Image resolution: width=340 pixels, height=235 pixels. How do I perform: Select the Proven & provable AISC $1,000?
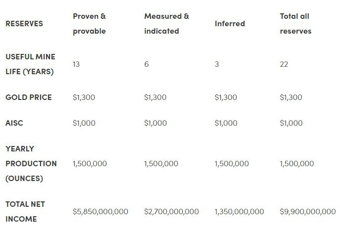tap(84, 123)
